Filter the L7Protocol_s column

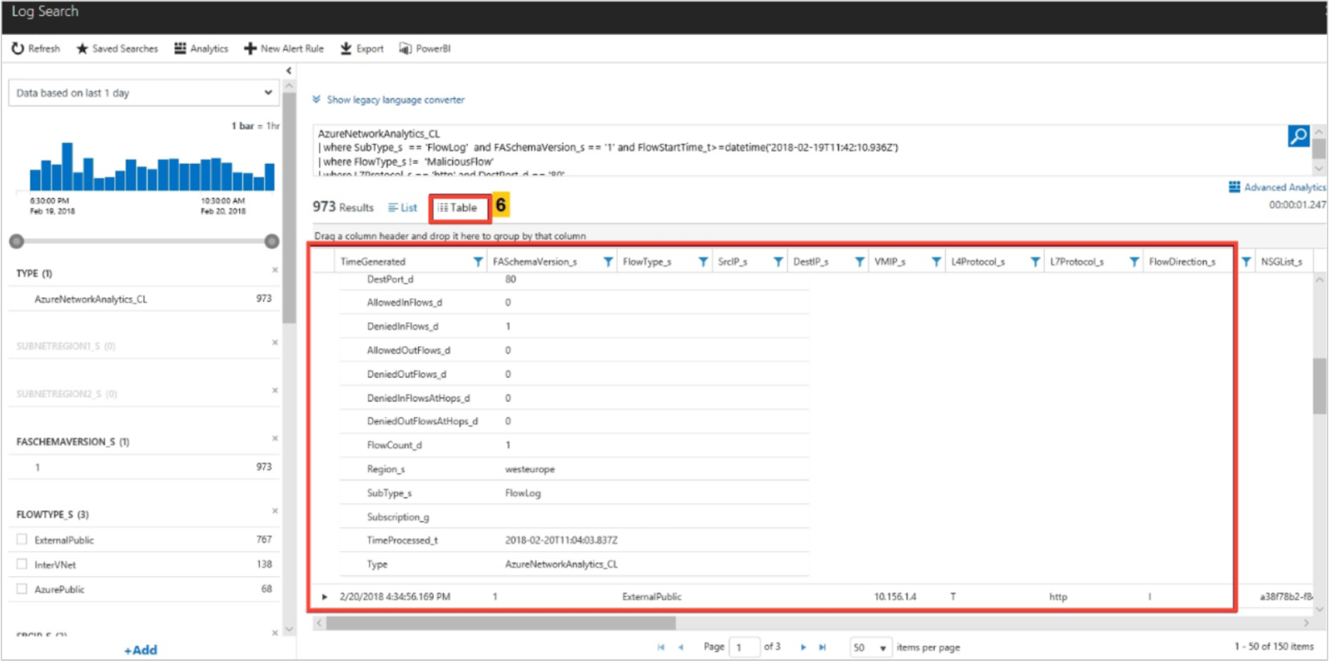pos(1134,261)
